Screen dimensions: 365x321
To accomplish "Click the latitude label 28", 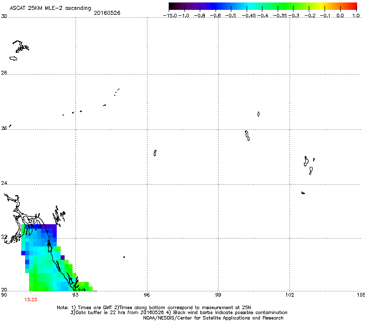I will pos(4,73).
